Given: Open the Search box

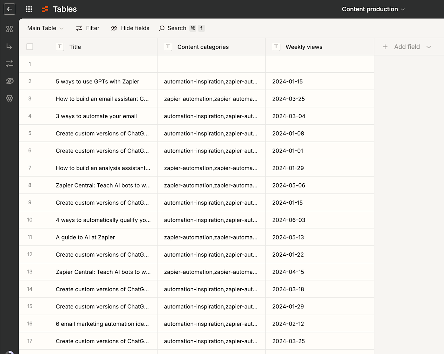Looking at the screenshot, I should click(x=182, y=28).
